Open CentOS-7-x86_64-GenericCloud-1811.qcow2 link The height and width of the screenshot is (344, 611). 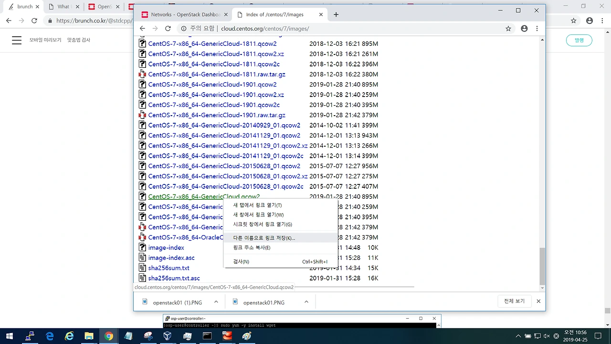(x=212, y=44)
